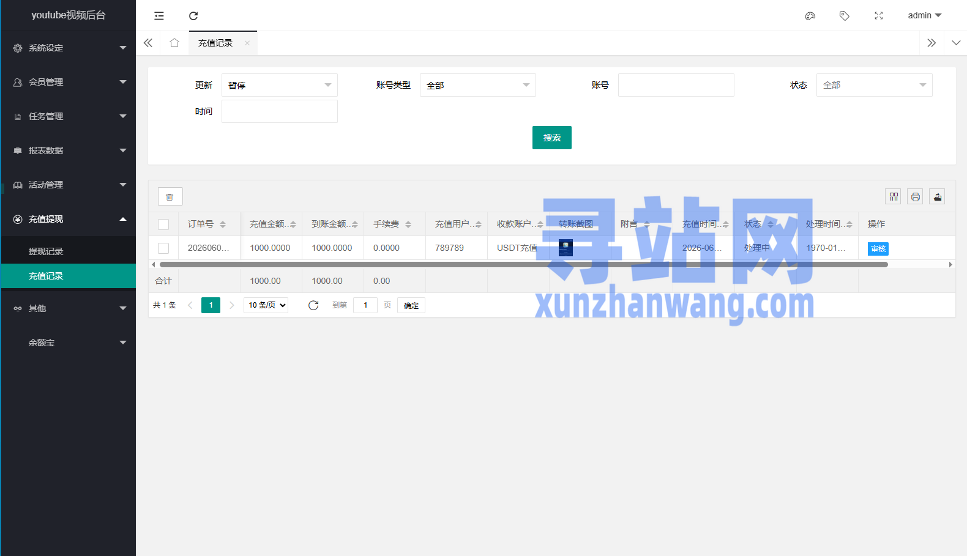Click youtube视频后台 logo title
The width and height of the screenshot is (967, 556).
(x=69, y=15)
